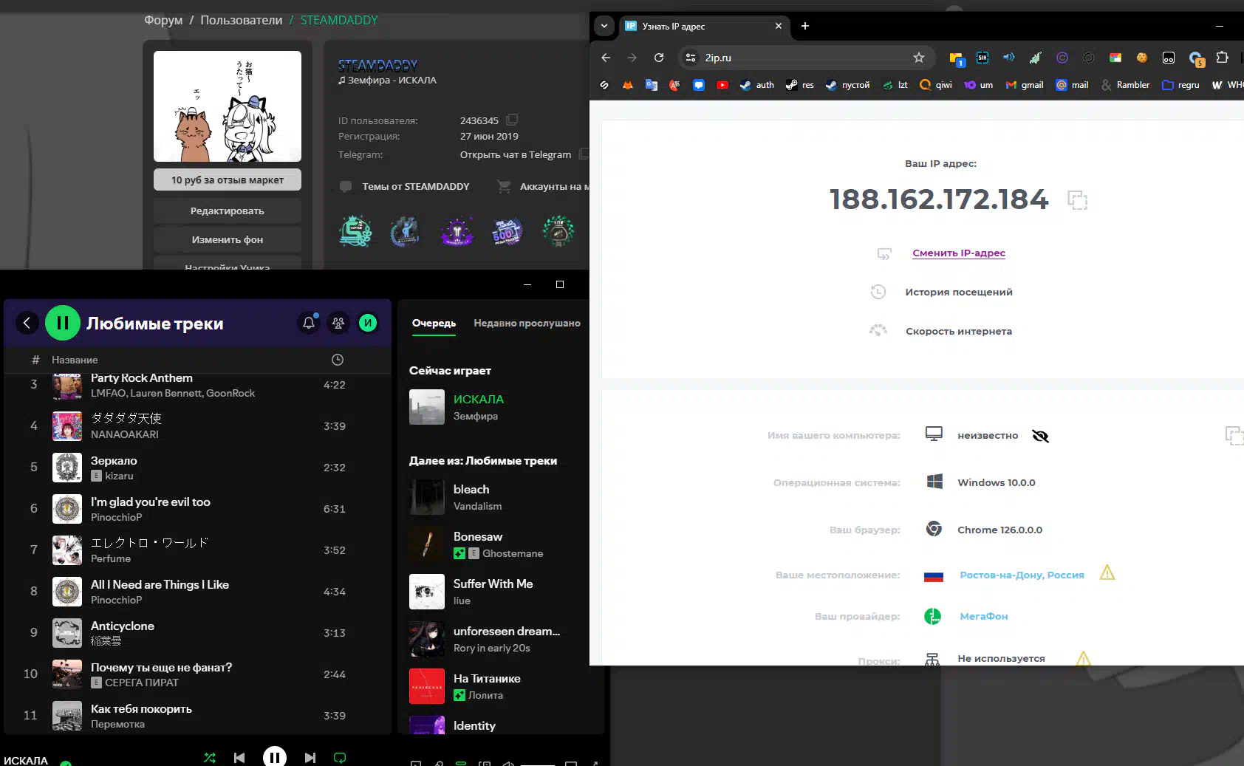Image resolution: width=1244 pixels, height=766 pixels.
Task: Open the regru bookmarks folder
Action: coord(1180,85)
